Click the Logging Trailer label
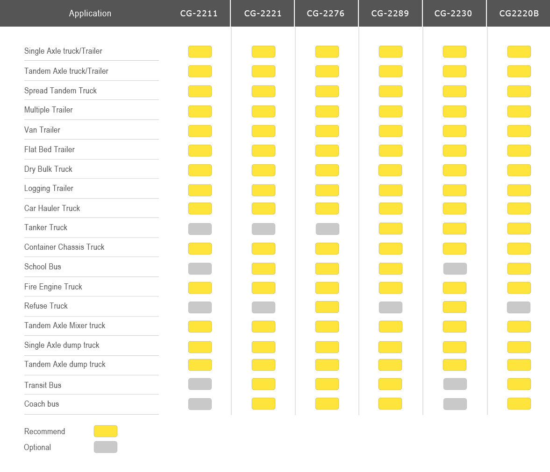Viewport: 550px width, 472px height. tap(49, 189)
